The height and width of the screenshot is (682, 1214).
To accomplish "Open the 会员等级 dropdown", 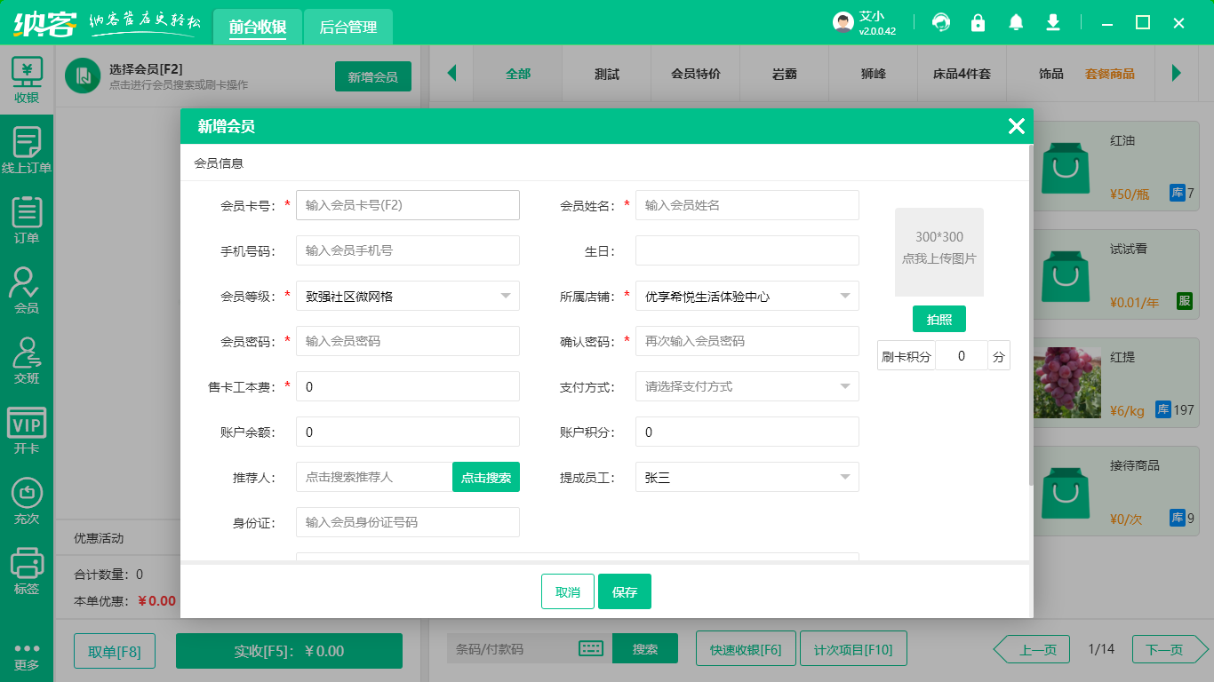I will coord(407,296).
